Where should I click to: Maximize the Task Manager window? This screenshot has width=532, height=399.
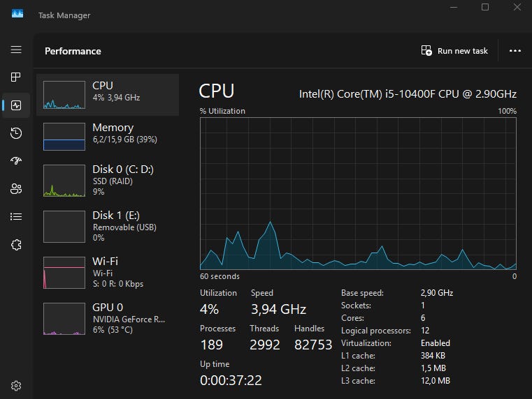(x=485, y=8)
